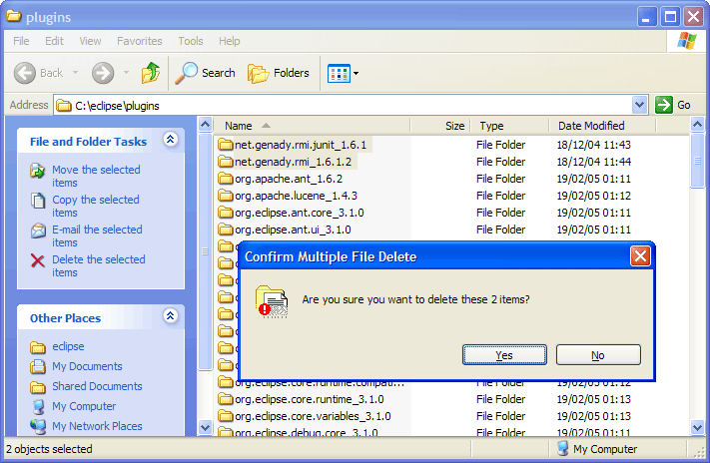The width and height of the screenshot is (710, 463).
Task: Sort by the Name column header
Action: [x=312, y=126]
